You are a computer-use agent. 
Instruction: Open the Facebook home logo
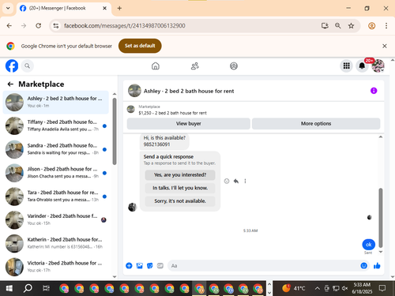(12, 66)
